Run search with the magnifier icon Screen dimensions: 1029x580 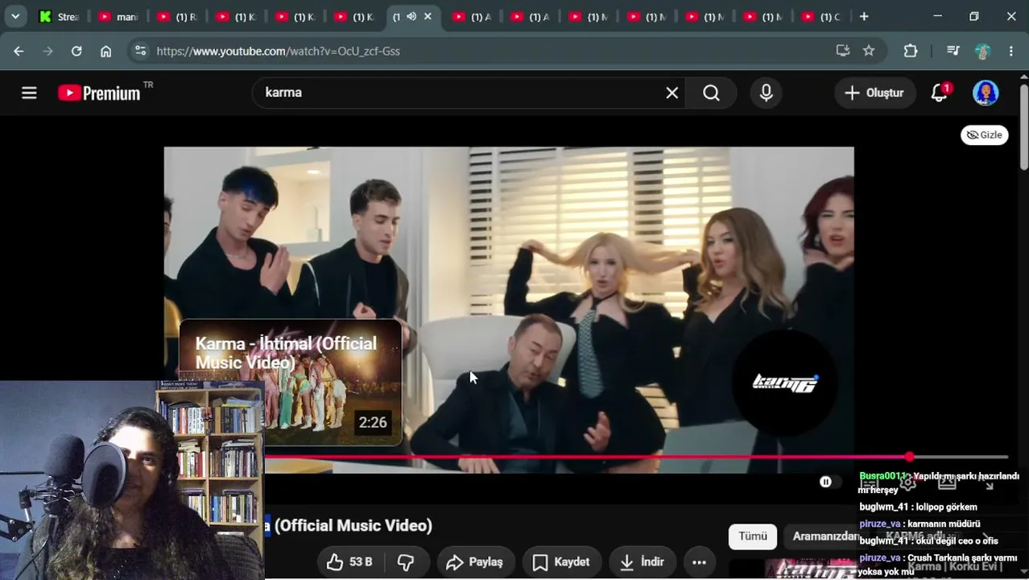pos(711,93)
